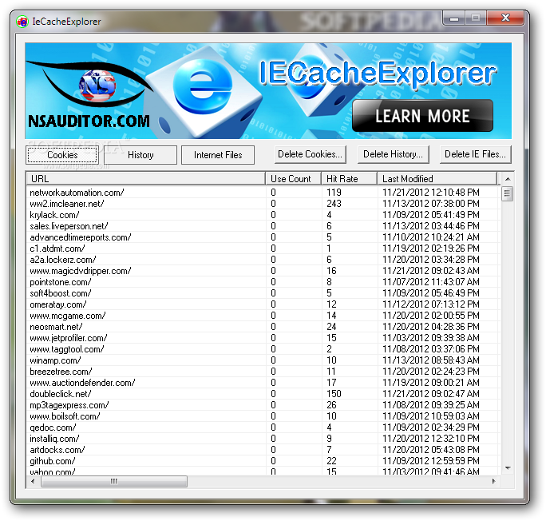Image resolution: width=546 pixels, height=521 pixels.
Task: Select the c1.atdmt.com/ row
Action: pyautogui.click(x=263, y=249)
